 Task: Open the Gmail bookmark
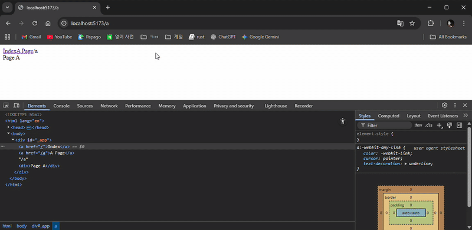point(31,37)
